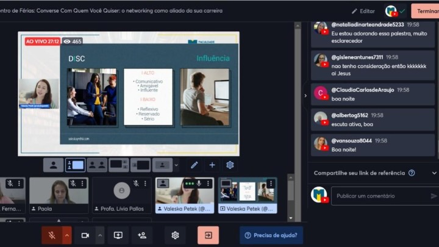The image size is (439, 247).
Task: Open options menu on Paola's thumbnail
Action: (x=82, y=183)
